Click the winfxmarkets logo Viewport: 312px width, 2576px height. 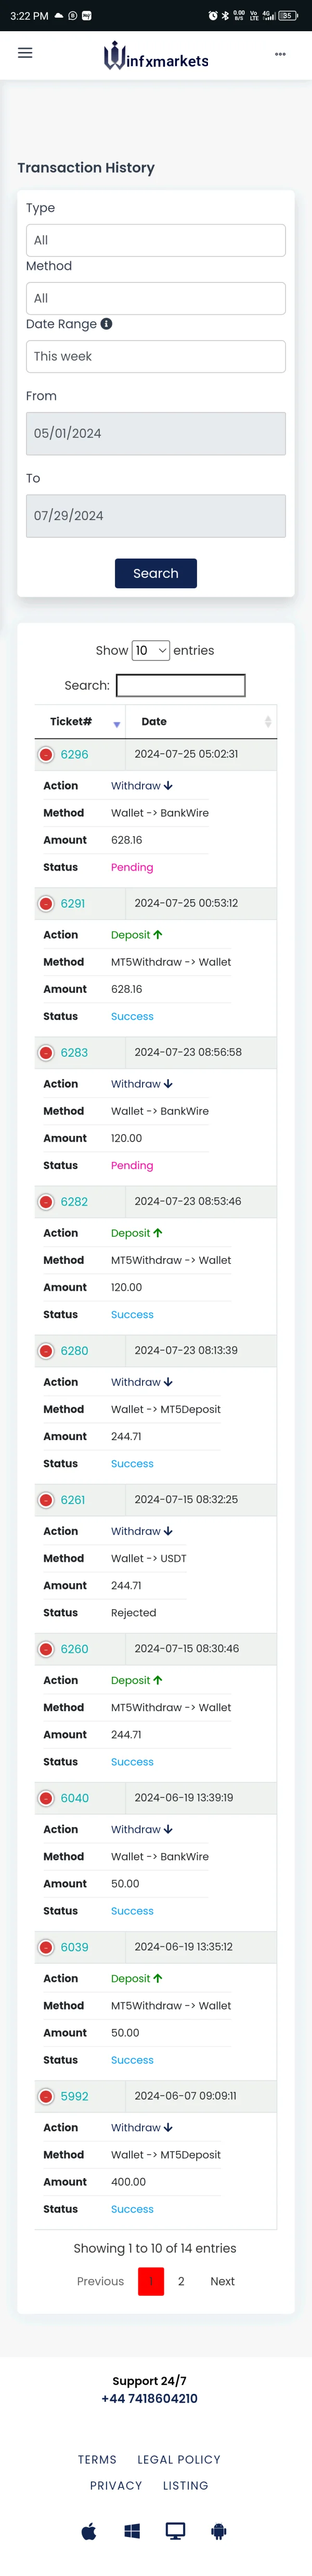click(x=157, y=56)
